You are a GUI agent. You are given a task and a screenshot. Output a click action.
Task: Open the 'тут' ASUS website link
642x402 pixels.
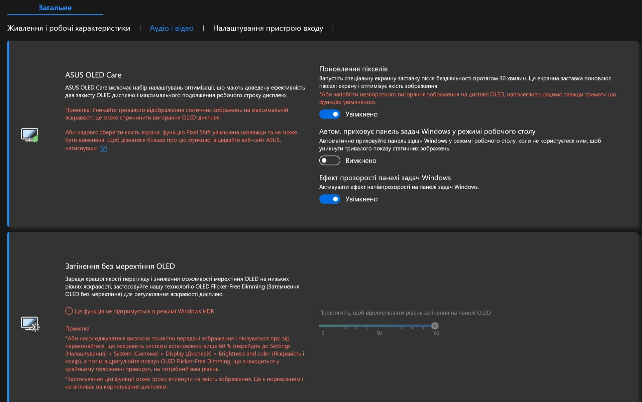tap(103, 148)
